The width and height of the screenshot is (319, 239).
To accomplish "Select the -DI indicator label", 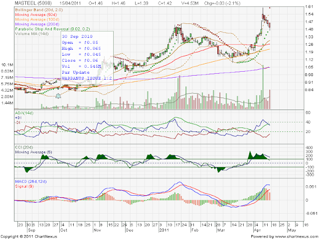I will (x=18, y=122).
